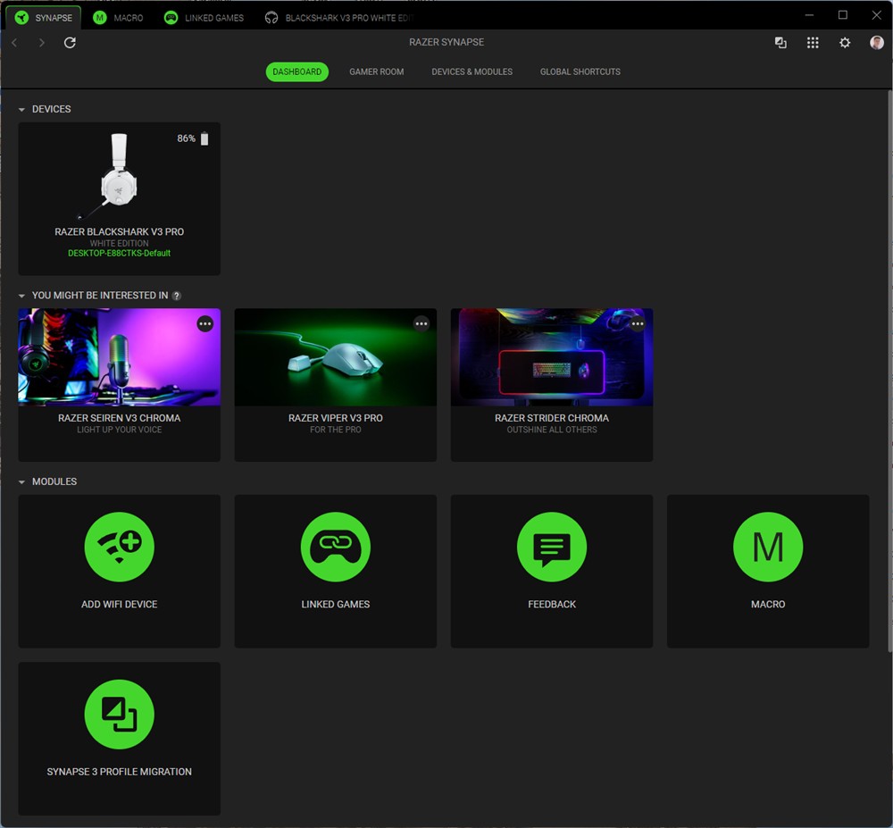Launch the Macro module icon
Viewport: 893px width, 828px height.
pos(767,547)
